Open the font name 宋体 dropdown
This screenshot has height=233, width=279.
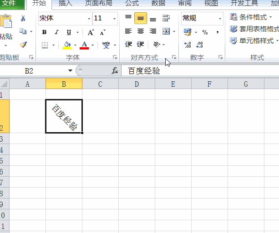tap(89, 19)
